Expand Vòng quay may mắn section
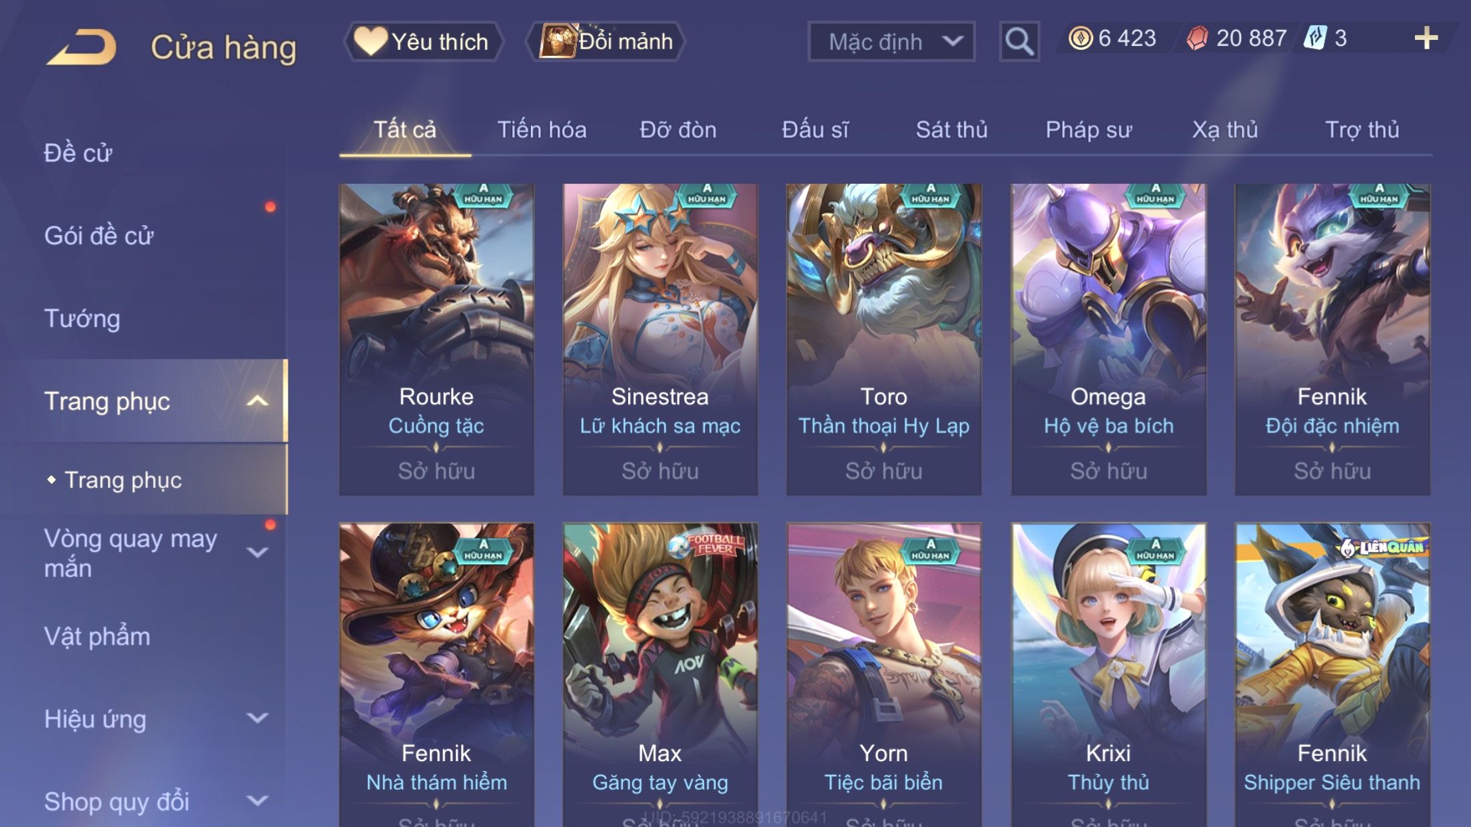Screen dimensions: 1471x827 click(257, 552)
